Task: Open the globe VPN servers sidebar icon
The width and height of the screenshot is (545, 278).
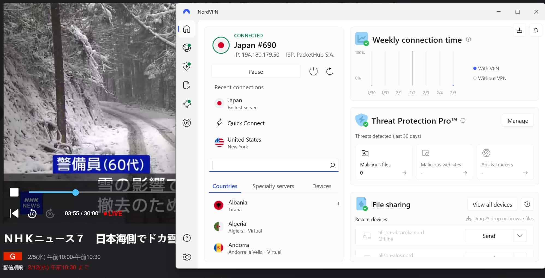Action: pos(187,48)
